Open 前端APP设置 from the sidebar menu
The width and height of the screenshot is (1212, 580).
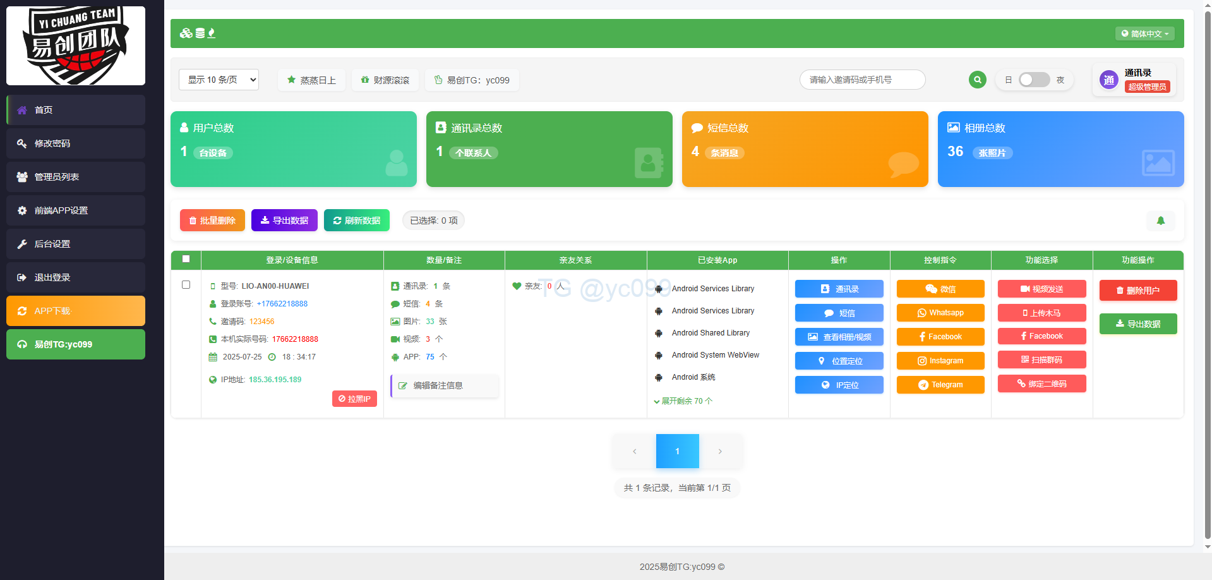tap(75, 210)
